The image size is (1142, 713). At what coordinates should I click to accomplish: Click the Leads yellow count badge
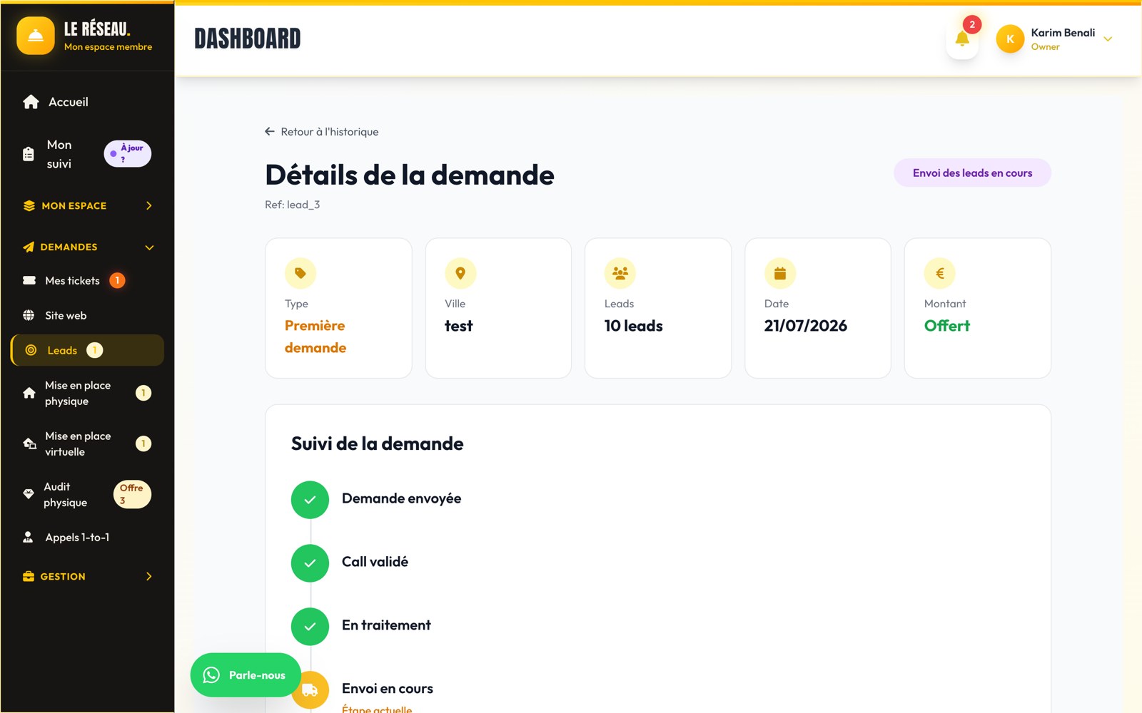[x=95, y=350]
